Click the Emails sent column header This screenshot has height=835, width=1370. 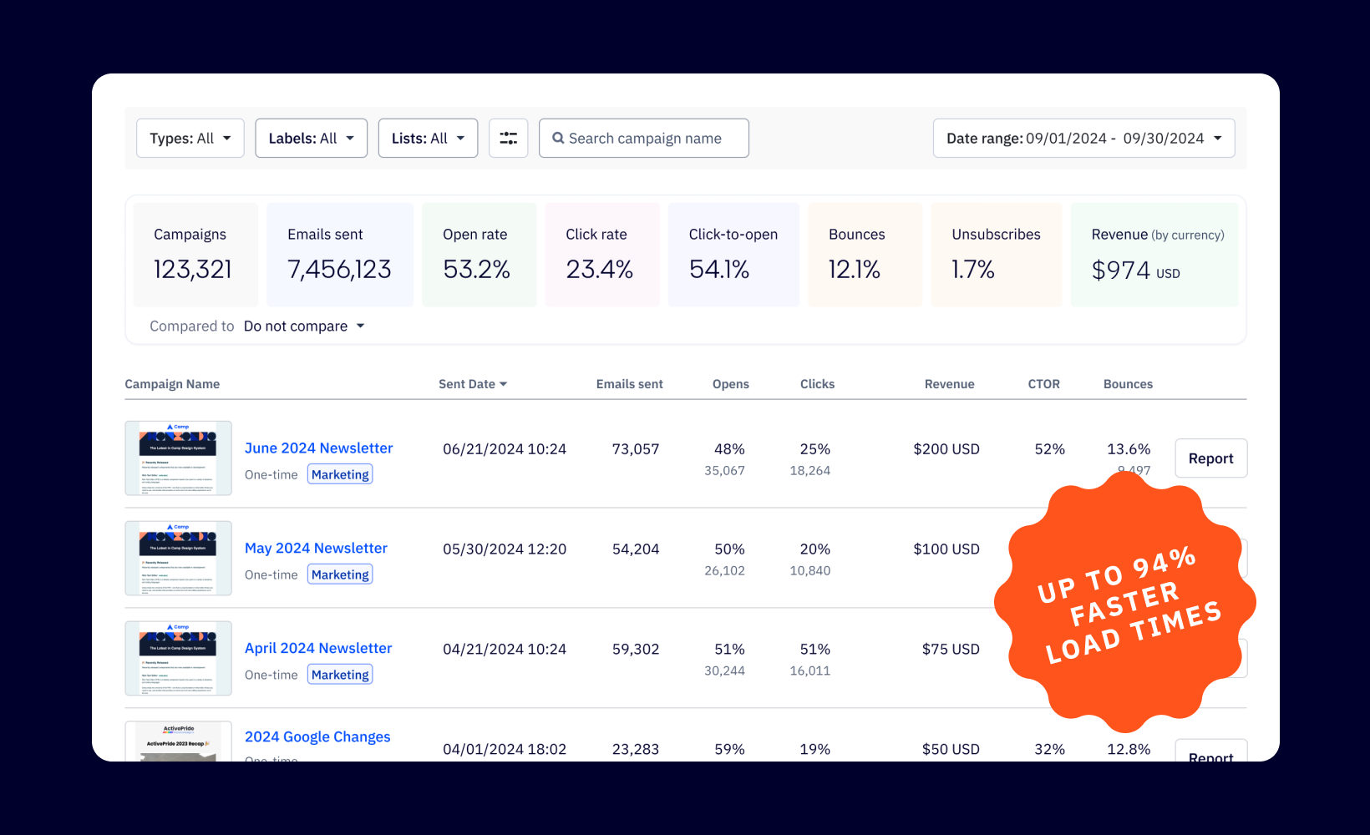[629, 384]
